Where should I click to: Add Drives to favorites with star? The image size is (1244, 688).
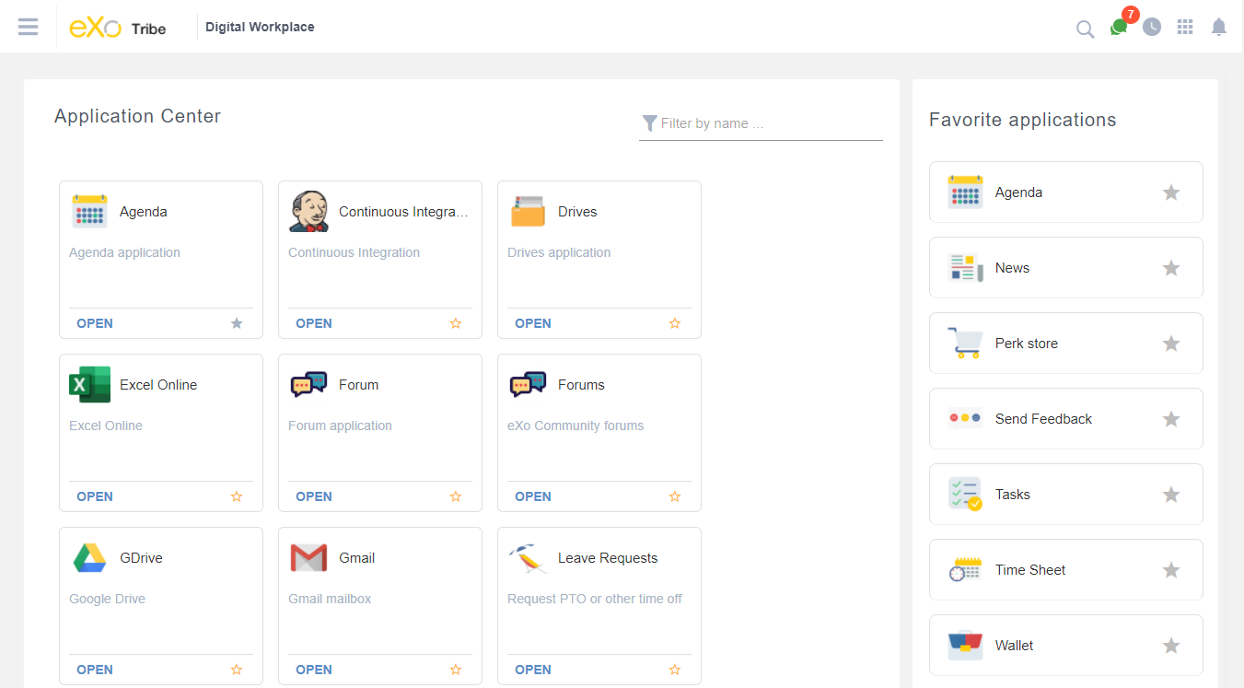(x=675, y=323)
